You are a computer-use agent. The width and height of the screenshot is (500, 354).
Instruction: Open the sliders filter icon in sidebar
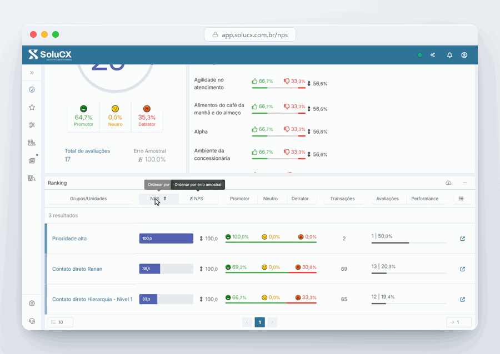point(32,125)
